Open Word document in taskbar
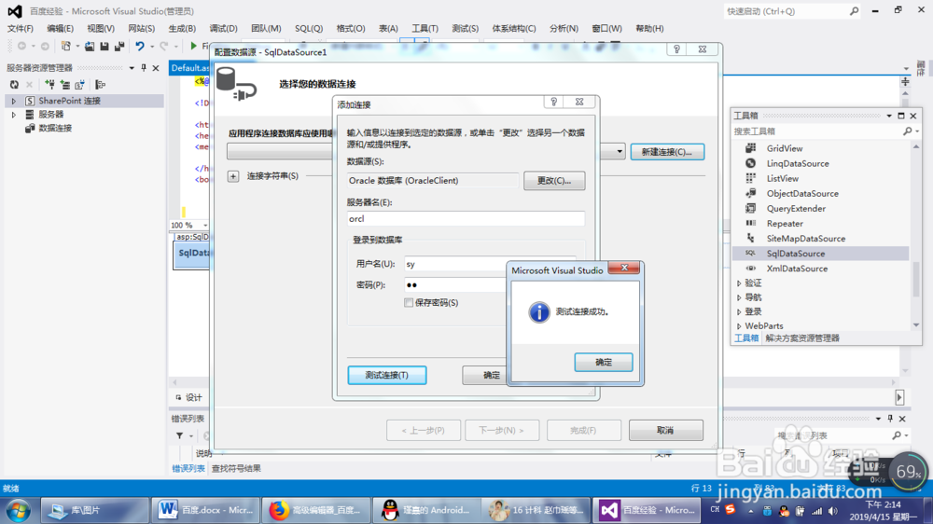Screen dimensions: 933x524 click(x=206, y=510)
